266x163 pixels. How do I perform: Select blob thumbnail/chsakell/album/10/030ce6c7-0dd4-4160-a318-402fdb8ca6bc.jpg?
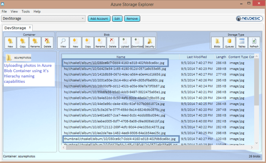(120, 139)
